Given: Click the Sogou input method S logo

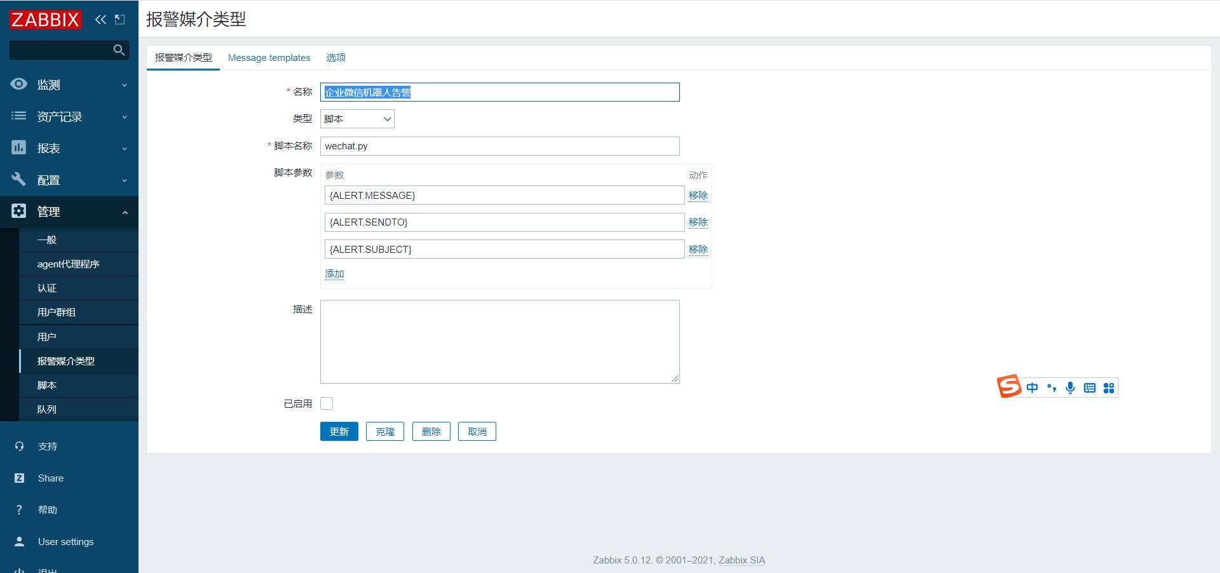Looking at the screenshot, I should click(1009, 386).
